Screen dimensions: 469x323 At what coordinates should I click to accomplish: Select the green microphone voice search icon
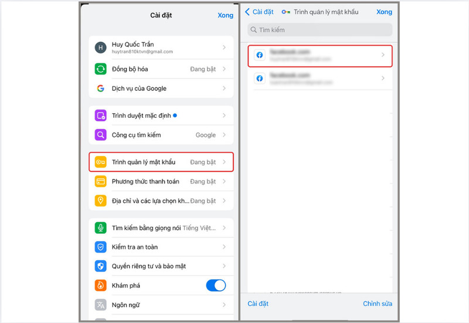coord(100,228)
